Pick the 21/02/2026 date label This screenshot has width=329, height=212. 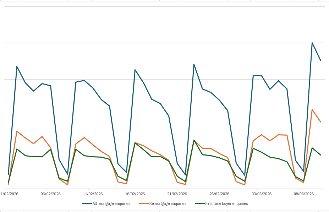[177, 194]
